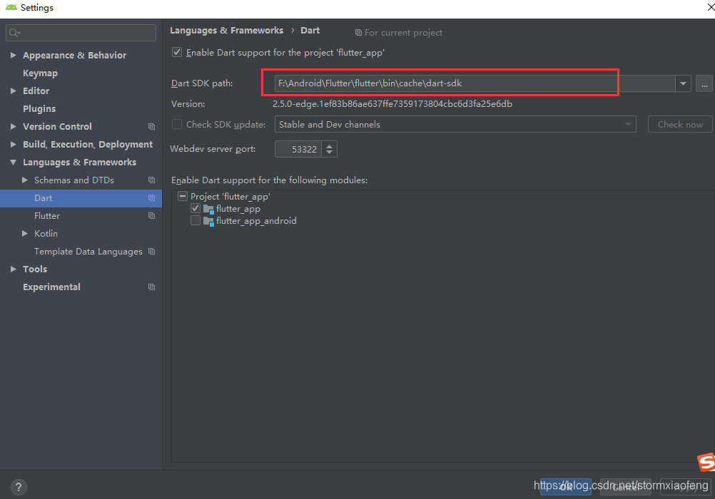
Task: Click the project-scope icon beside Flutter
Action: [151, 216]
